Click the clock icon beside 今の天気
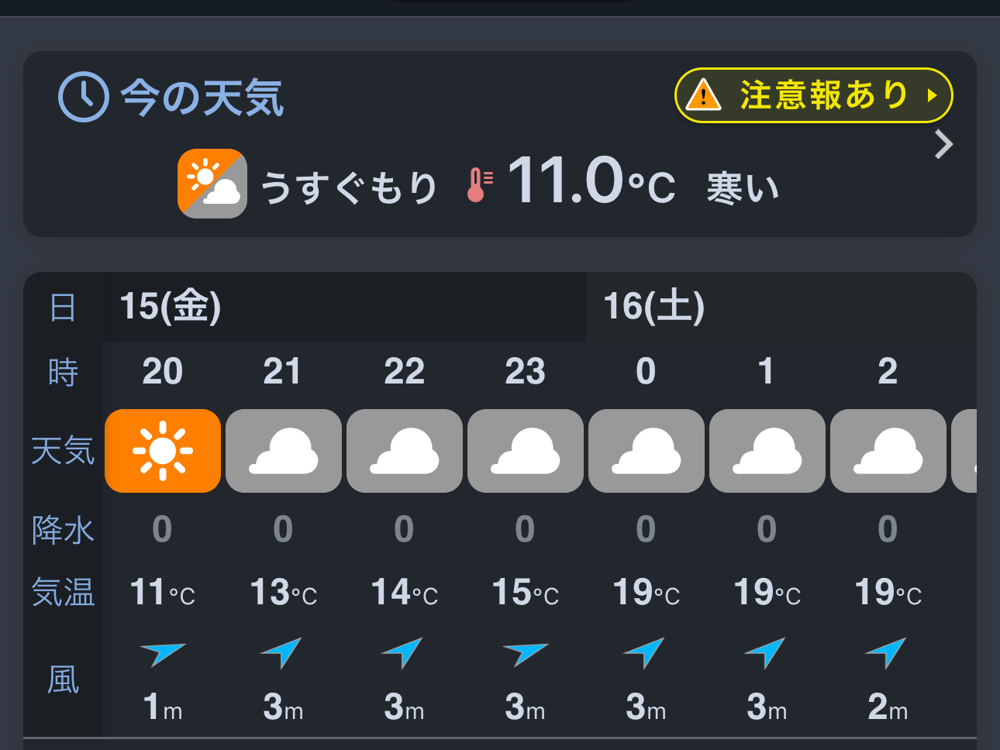 (x=83, y=97)
